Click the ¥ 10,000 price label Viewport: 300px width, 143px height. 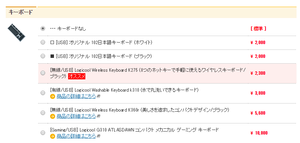pyautogui.click(x=259, y=133)
